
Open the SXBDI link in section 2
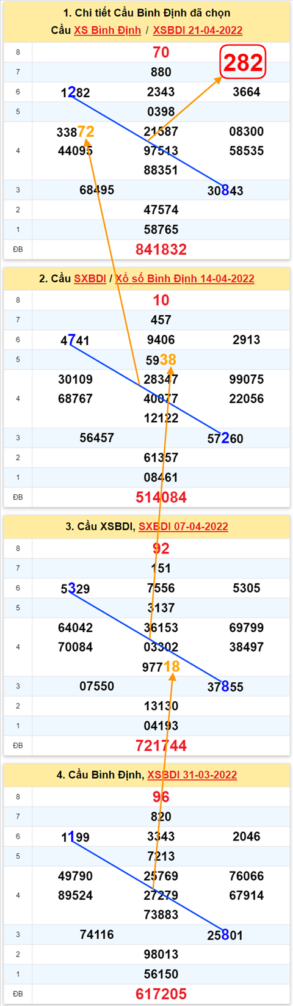(90, 279)
